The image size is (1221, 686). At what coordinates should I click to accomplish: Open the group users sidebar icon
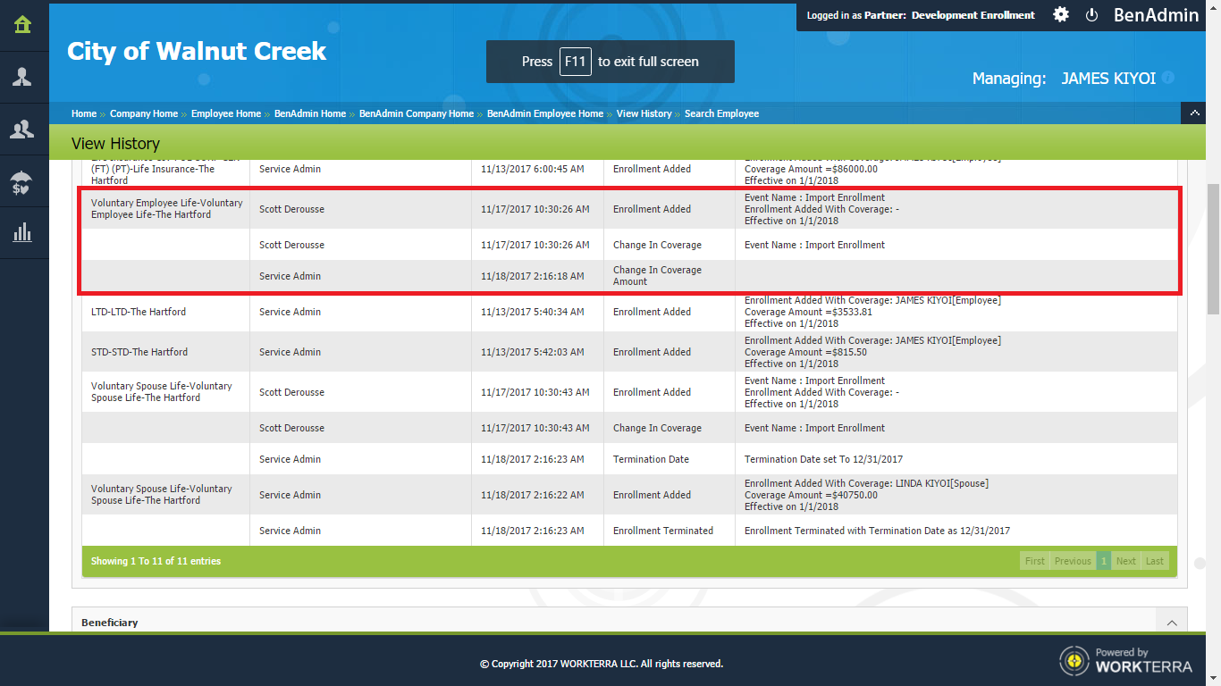click(22, 130)
